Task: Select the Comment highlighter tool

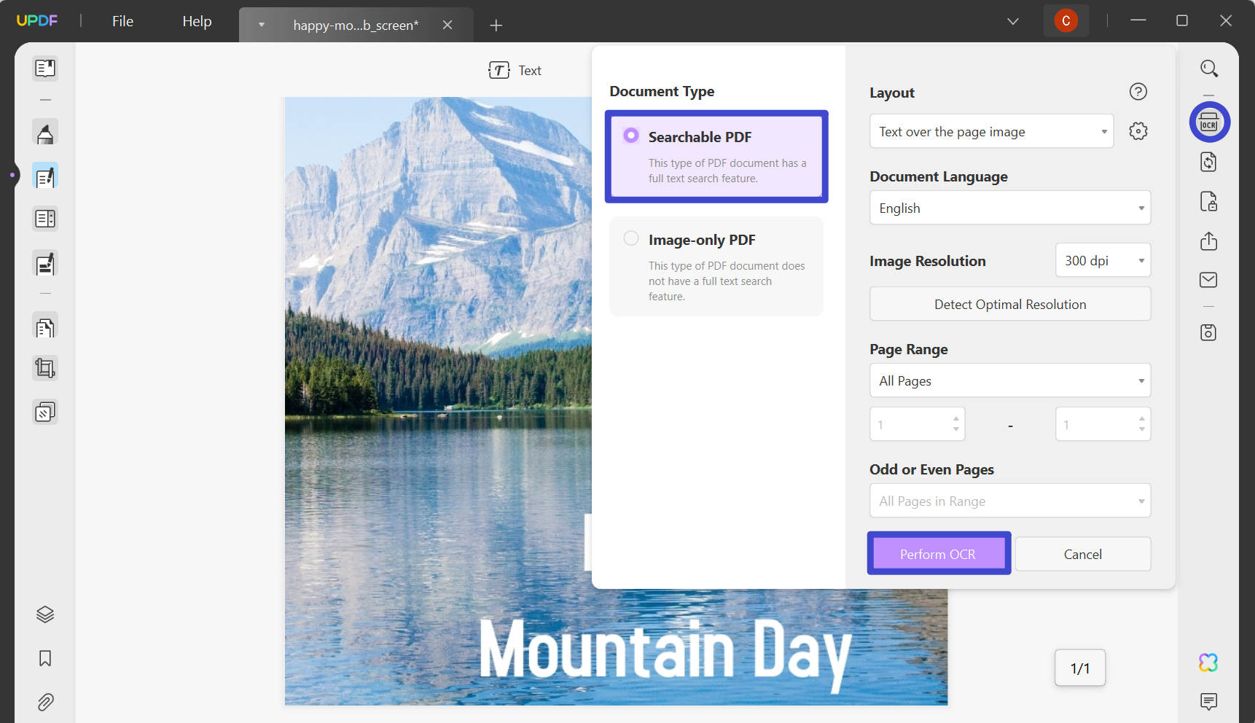Action: pyautogui.click(x=45, y=133)
